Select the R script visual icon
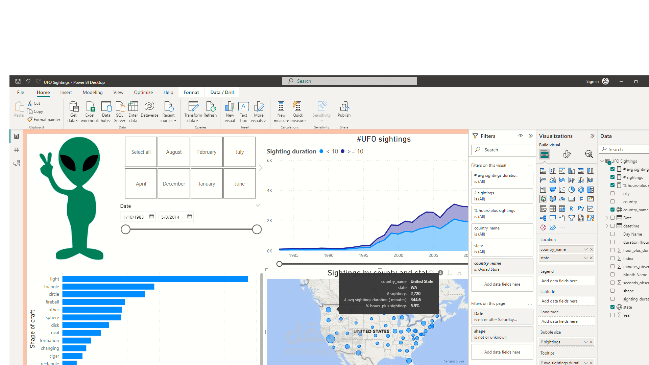The width and height of the screenshot is (649, 365). (x=571, y=209)
